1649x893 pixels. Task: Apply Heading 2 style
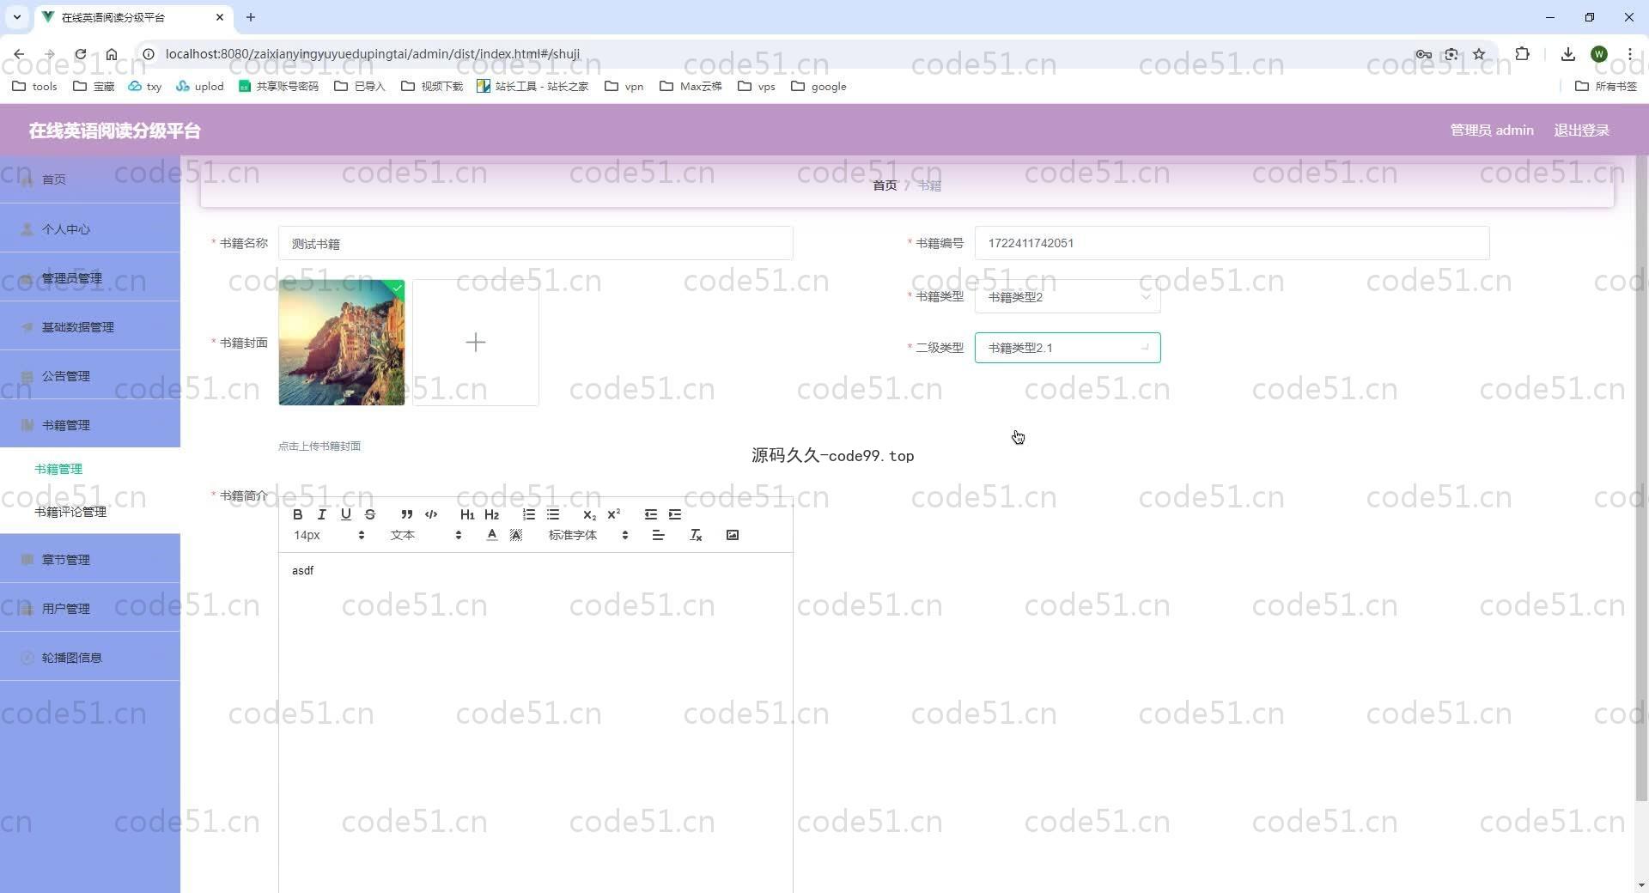(x=491, y=514)
